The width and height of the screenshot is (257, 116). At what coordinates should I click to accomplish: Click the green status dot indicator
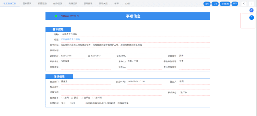(56, 16)
